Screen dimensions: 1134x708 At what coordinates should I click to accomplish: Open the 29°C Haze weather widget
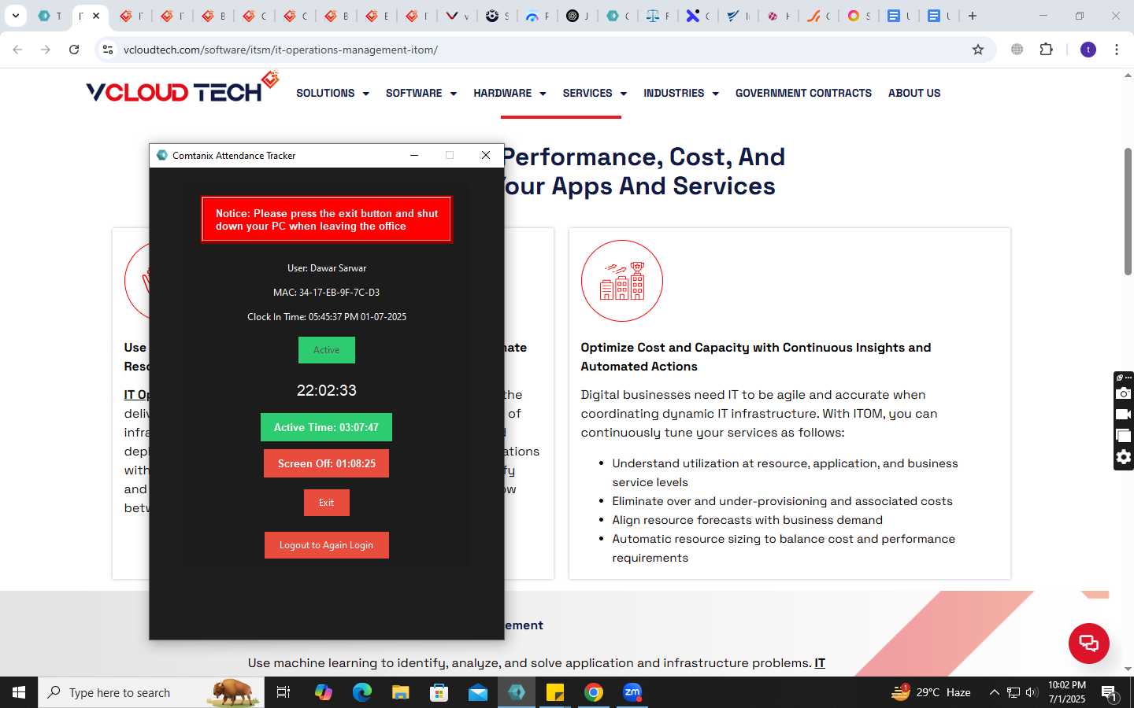pos(931,692)
